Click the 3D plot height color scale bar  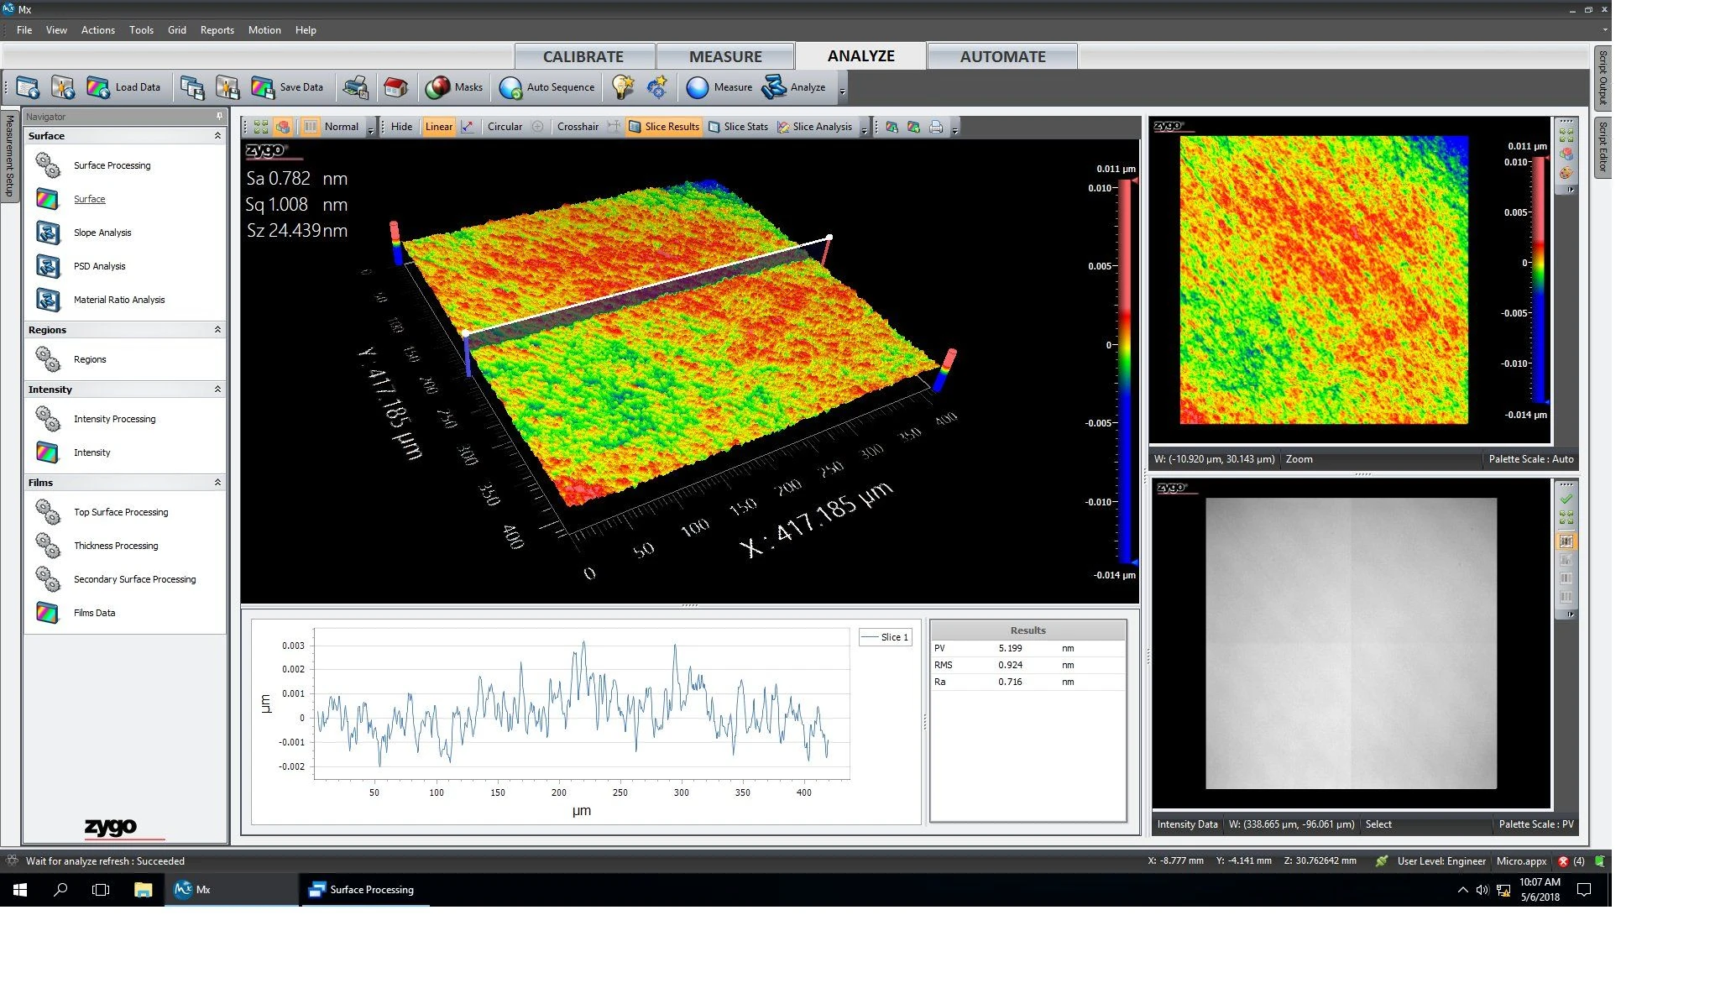[1125, 370]
